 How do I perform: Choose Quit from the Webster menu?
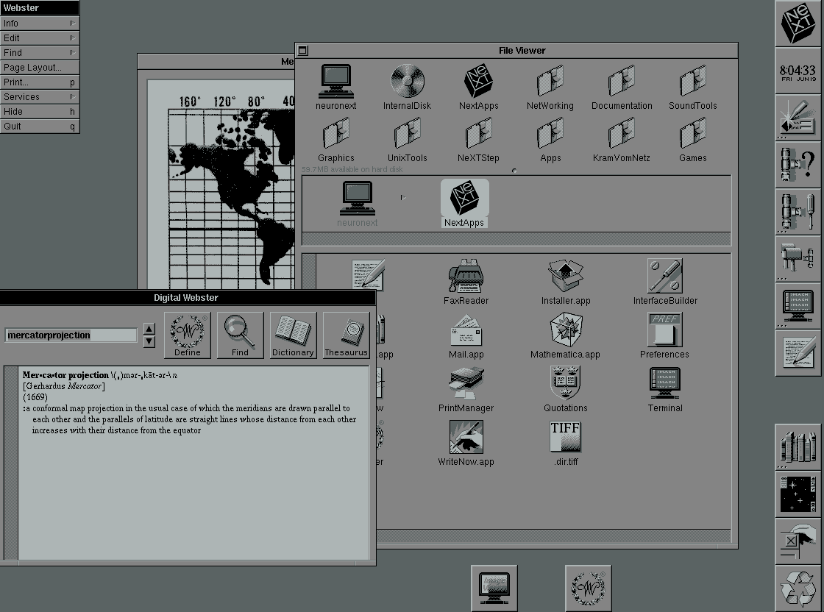click(40, 126)
